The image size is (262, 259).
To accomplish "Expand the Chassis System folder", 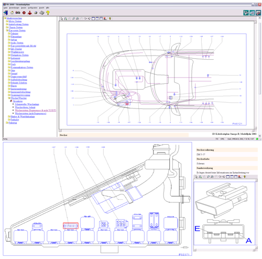I will (7, 27).
